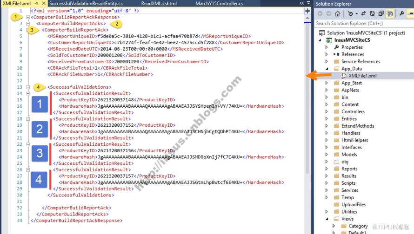Click Results folder icon

(336, 176)
